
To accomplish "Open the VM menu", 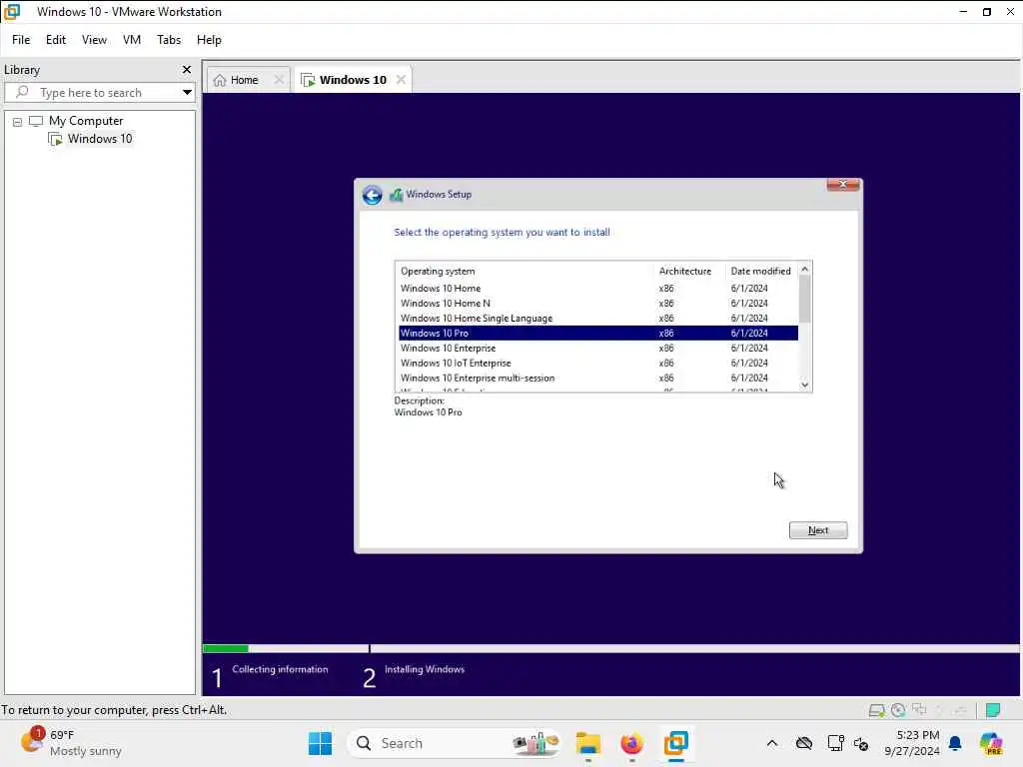I will tap(132, 40).
